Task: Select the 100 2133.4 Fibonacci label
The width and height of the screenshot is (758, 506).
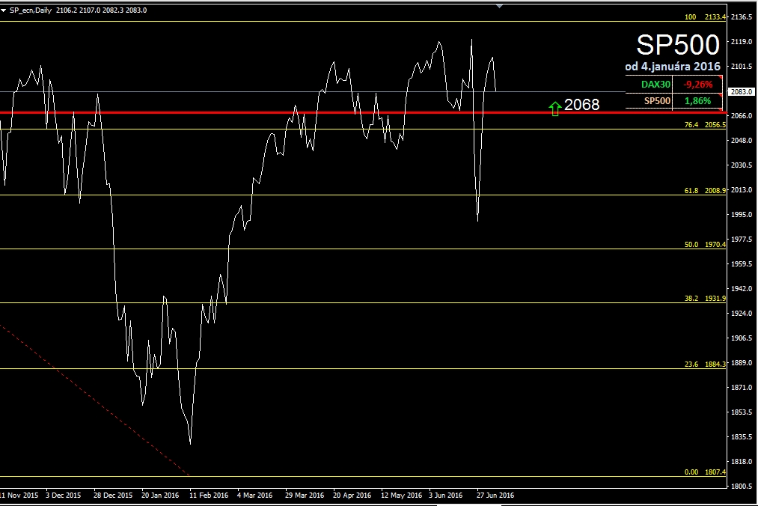Action: 706,17
